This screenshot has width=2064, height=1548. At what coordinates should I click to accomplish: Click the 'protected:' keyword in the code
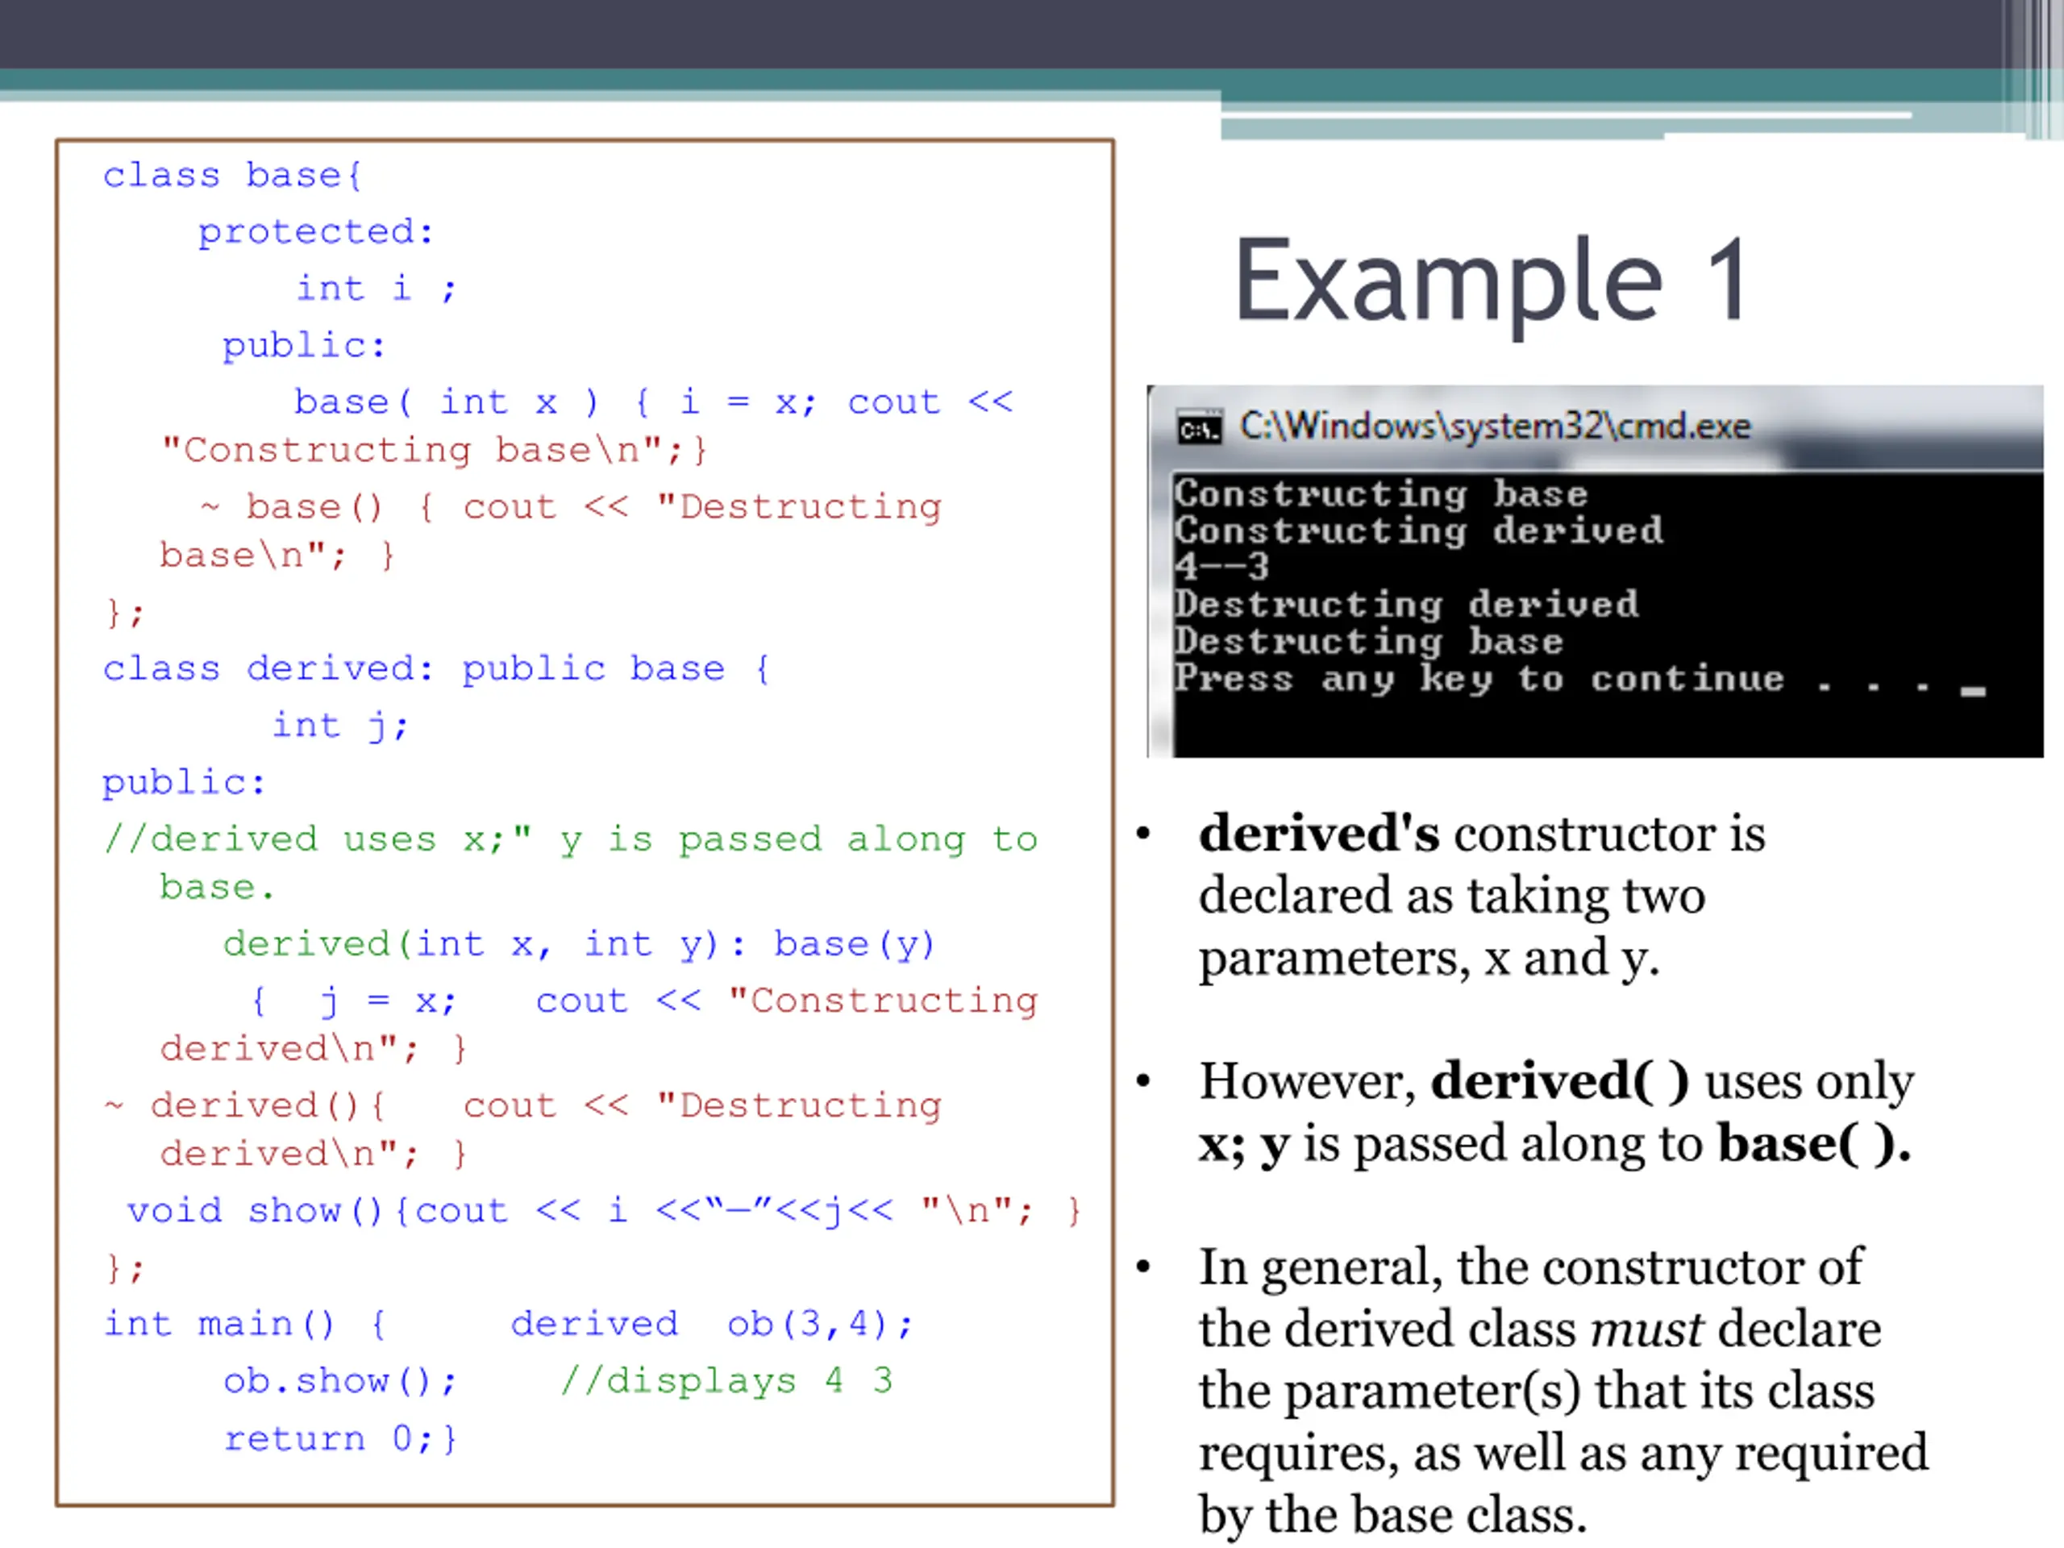pyautogui.click(x=316, y=231)
